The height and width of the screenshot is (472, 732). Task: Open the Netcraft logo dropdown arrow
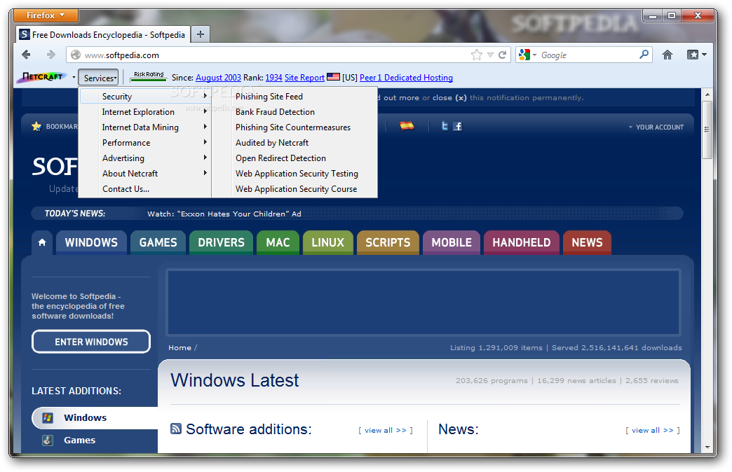pos(74,78)
